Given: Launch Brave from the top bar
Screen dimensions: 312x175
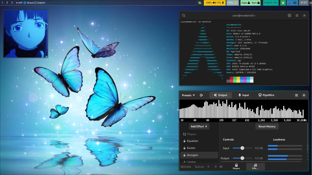Looking at the screenshot, I should pos(28,3).
